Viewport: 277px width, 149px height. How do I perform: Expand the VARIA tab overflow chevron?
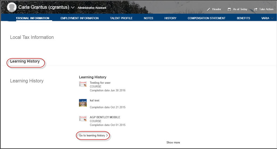272,18
